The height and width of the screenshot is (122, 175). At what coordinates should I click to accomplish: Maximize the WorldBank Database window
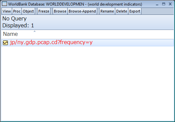[164, 4]
